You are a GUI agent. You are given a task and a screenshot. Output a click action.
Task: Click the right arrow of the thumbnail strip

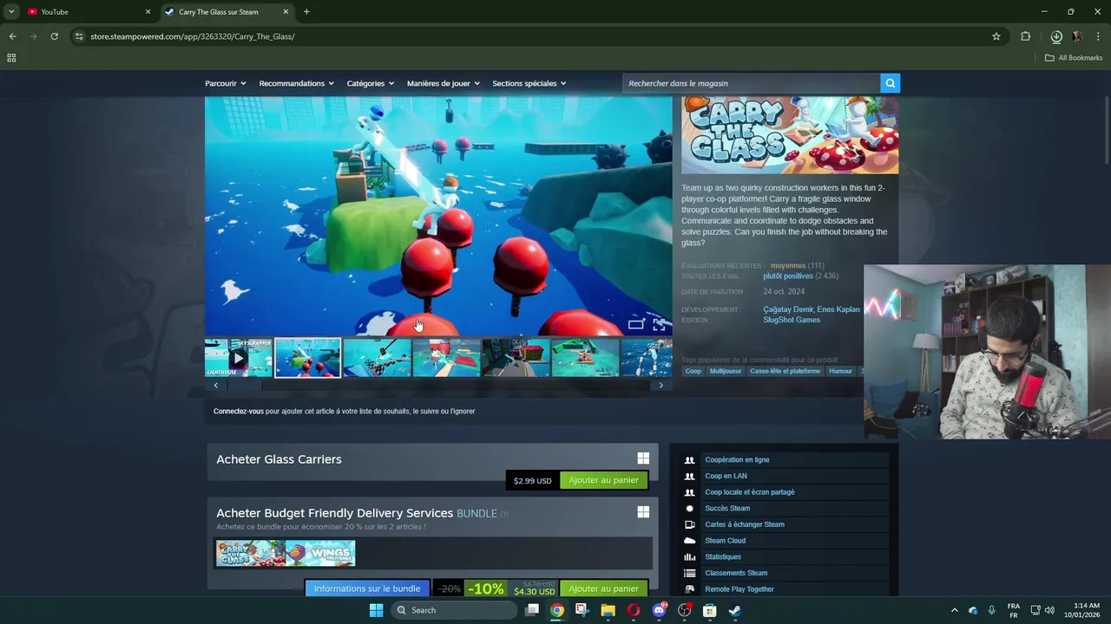click(x=661, y=385)
